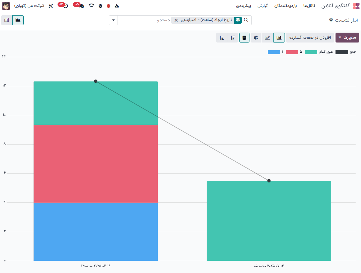Open the debug tools wrench icon
This screenshot has height=273, width=361.
click(x=51, y=6)
